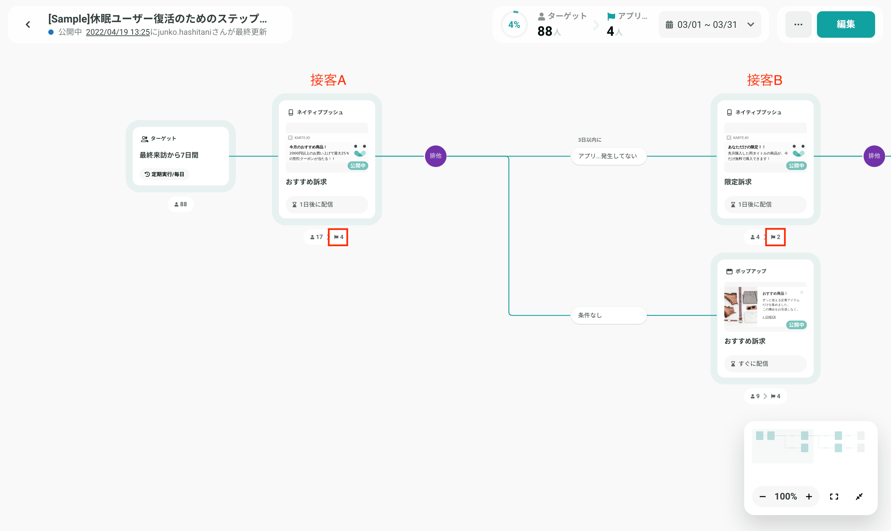Viewport: 891px width, 531px height.
Task: Click the hourglass icon in すぐに配信
Action: pos(733,363)
